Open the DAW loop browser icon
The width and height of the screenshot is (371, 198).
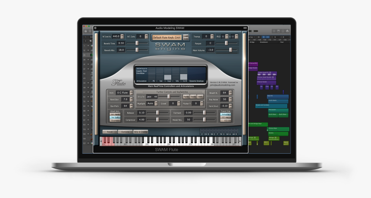pos(283,31)
